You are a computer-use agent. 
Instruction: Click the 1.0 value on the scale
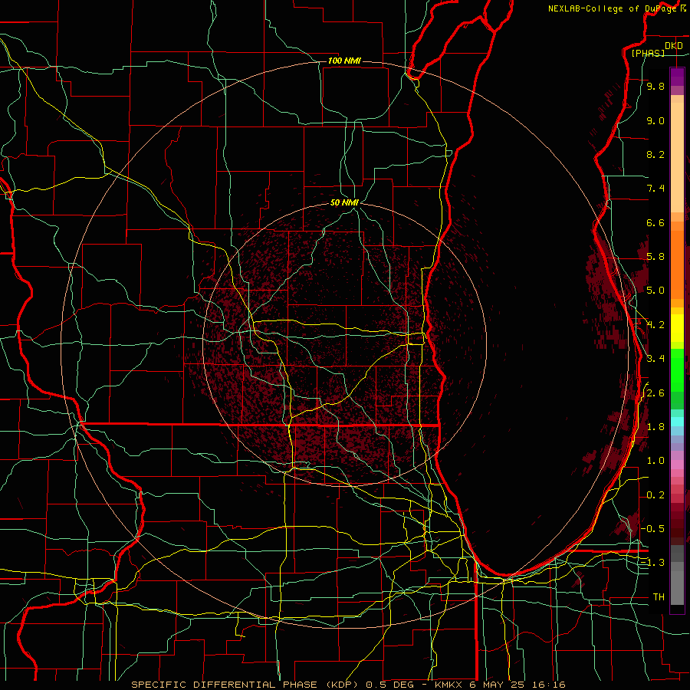click(655, 461)
